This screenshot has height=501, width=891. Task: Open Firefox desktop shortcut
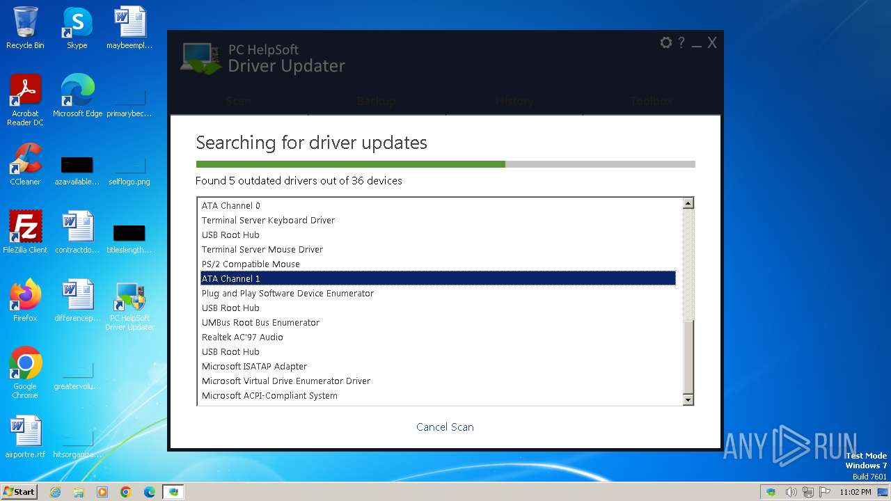tap(25, 301)
